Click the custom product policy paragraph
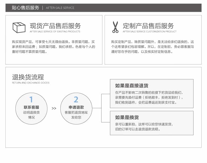Screen dimensions: 207x163 pyautogui.click(x=152, y=47)
